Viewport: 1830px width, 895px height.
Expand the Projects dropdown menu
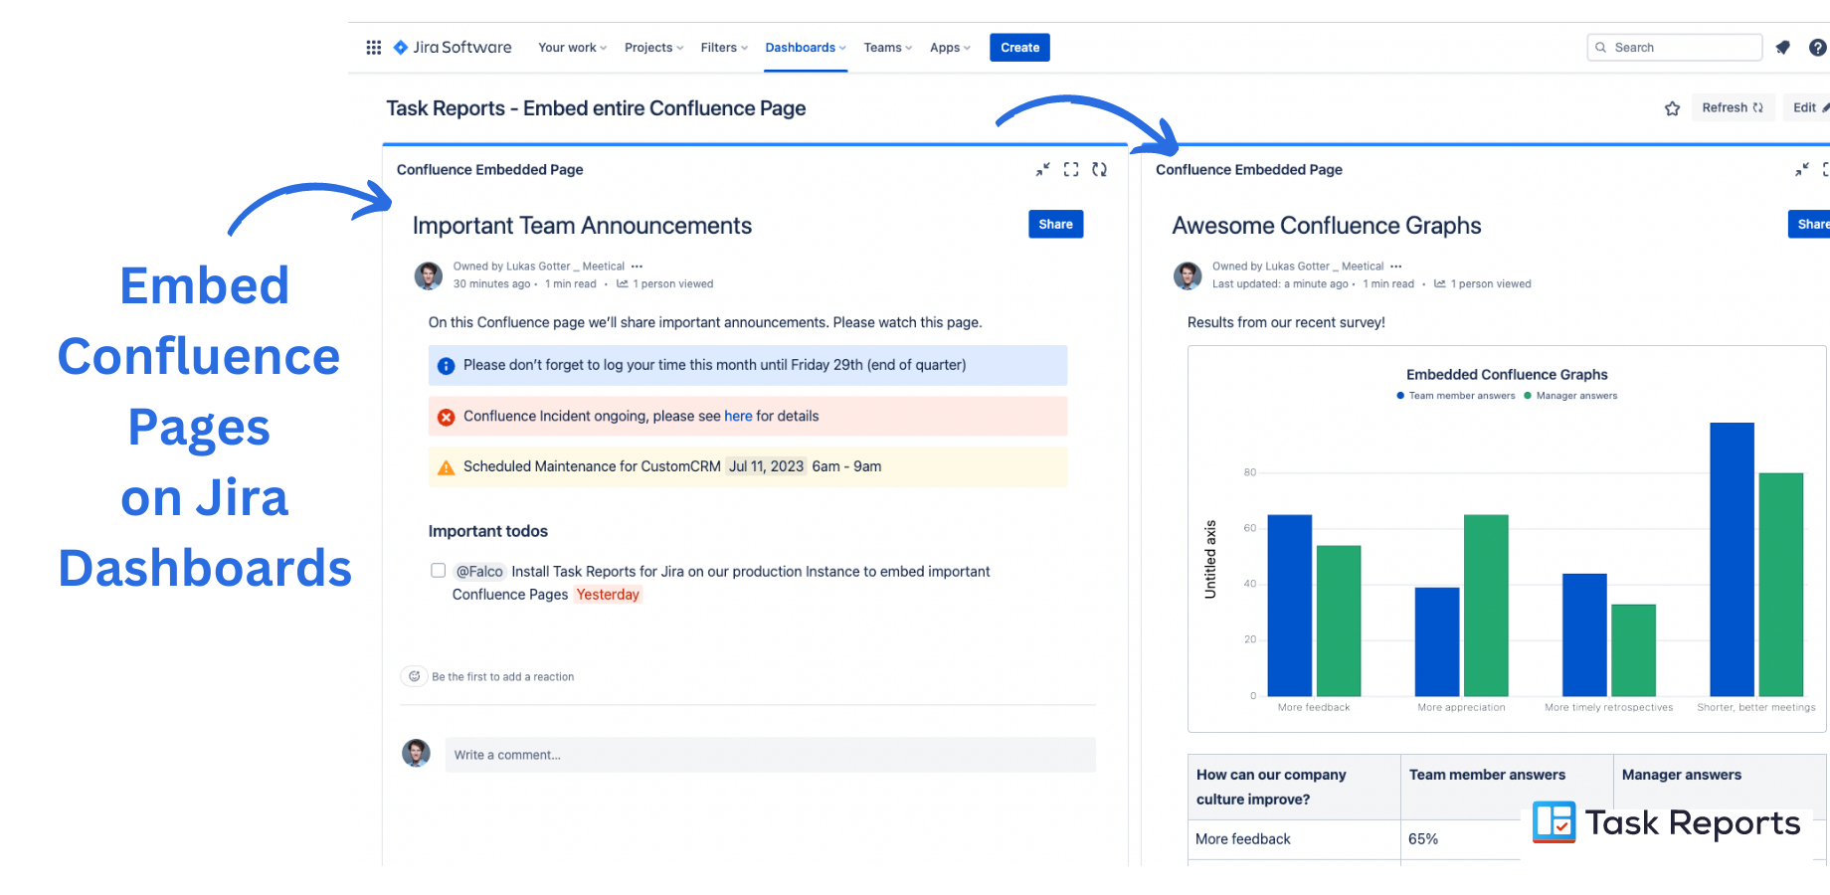653,48
